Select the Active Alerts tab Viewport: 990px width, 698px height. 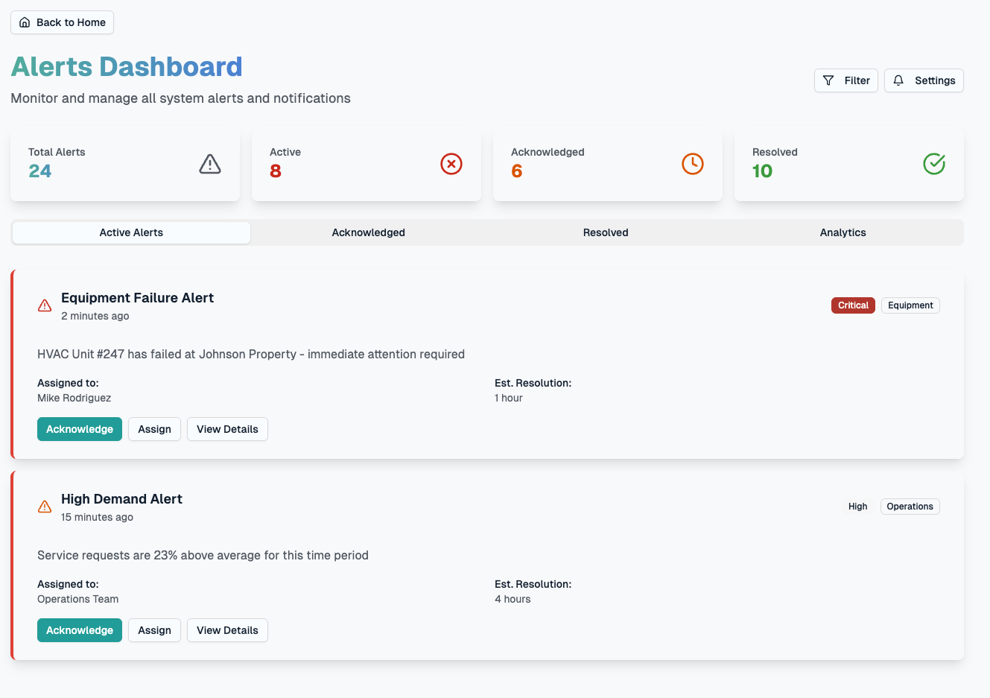point(131,232)
